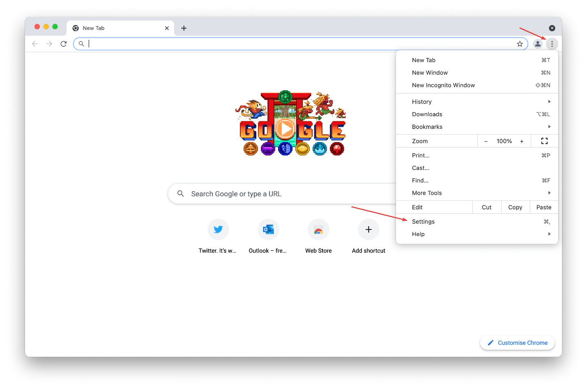Click the full screen zoom icon
This screenshot has height=390, width=587.
544,141
